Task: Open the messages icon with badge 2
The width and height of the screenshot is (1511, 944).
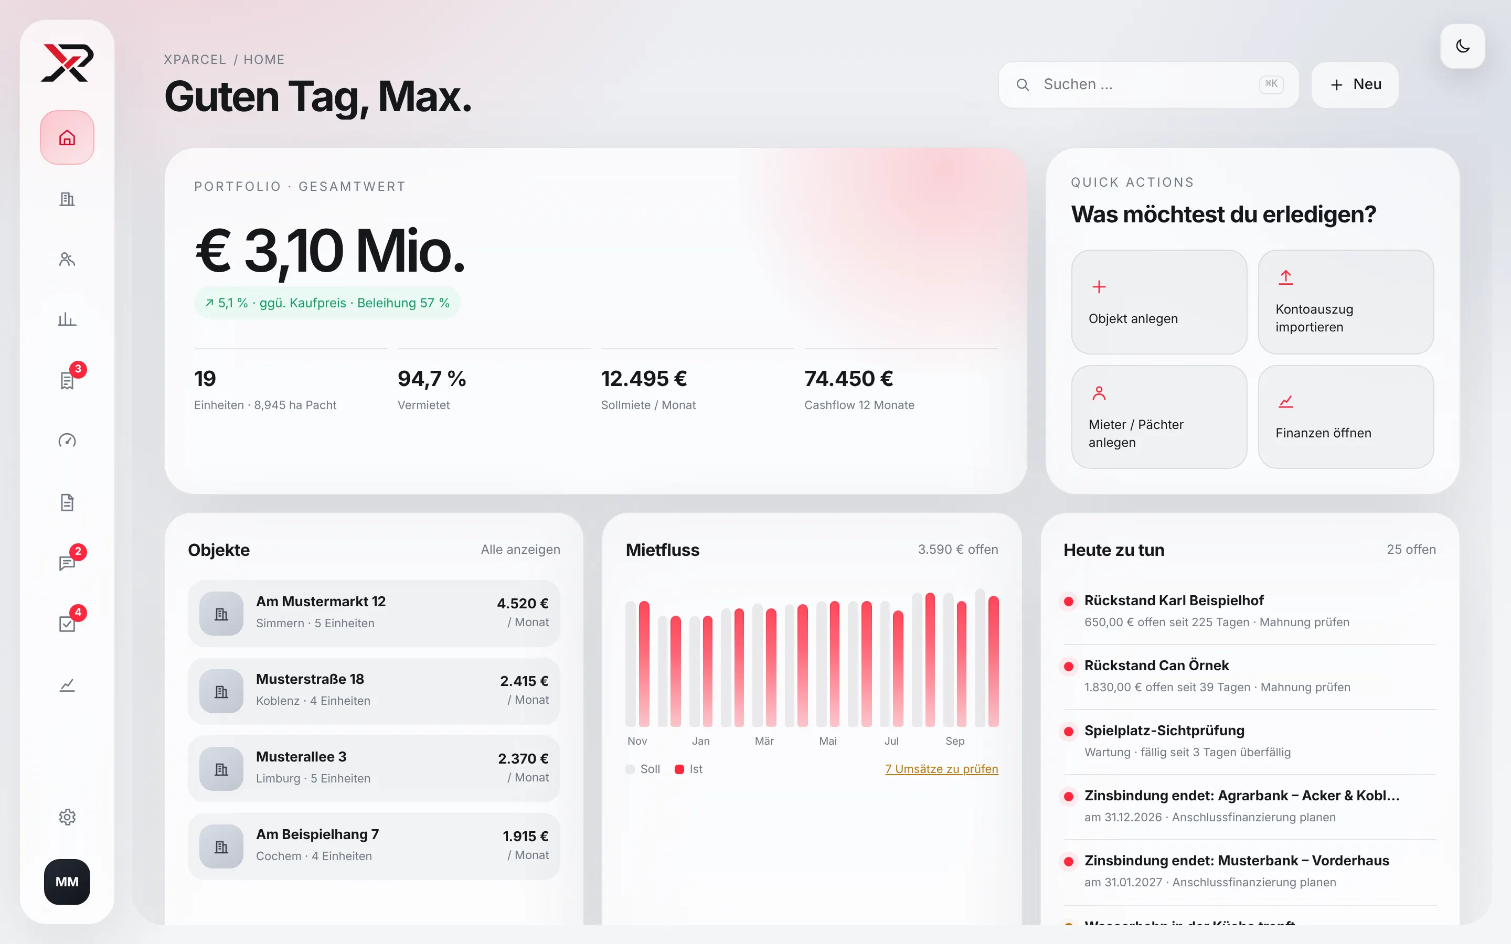Action: click(x=67, y=563)
